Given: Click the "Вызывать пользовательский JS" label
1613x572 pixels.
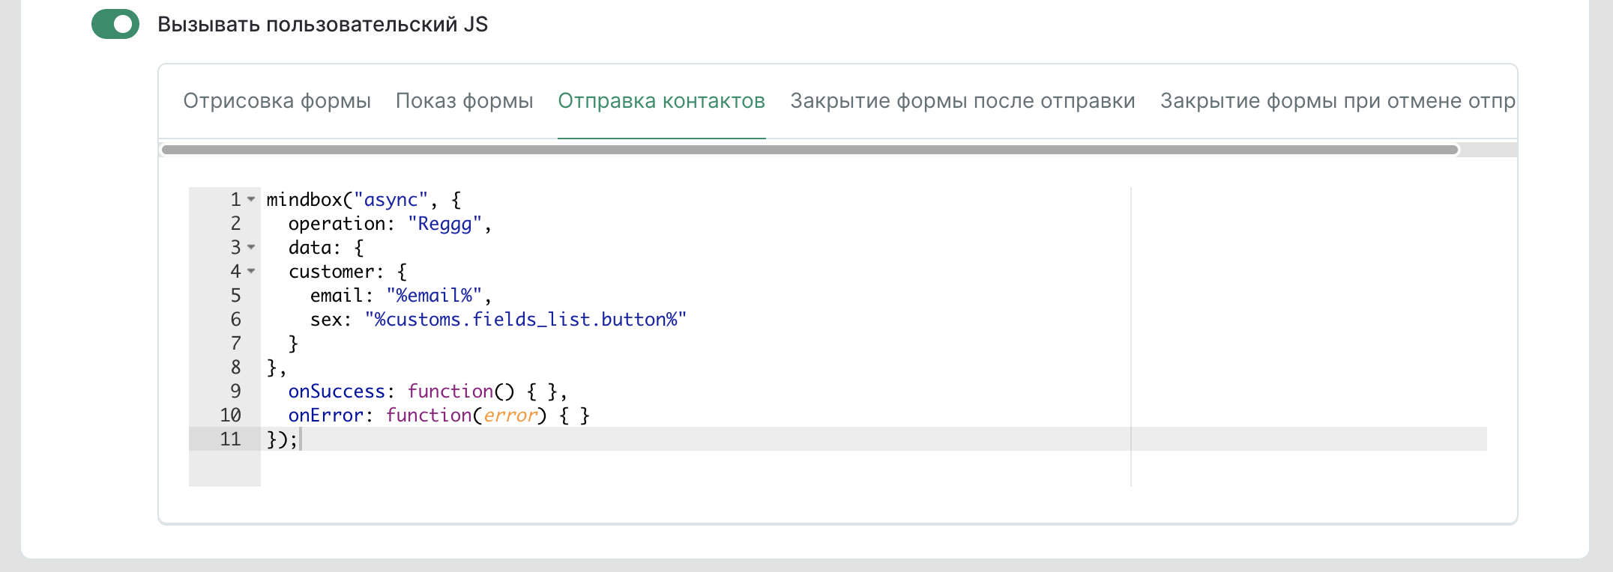Looking at the screenshot, I should pos(322,25).
